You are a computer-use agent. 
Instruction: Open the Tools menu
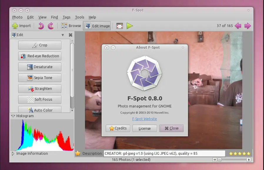coord(79,17)
